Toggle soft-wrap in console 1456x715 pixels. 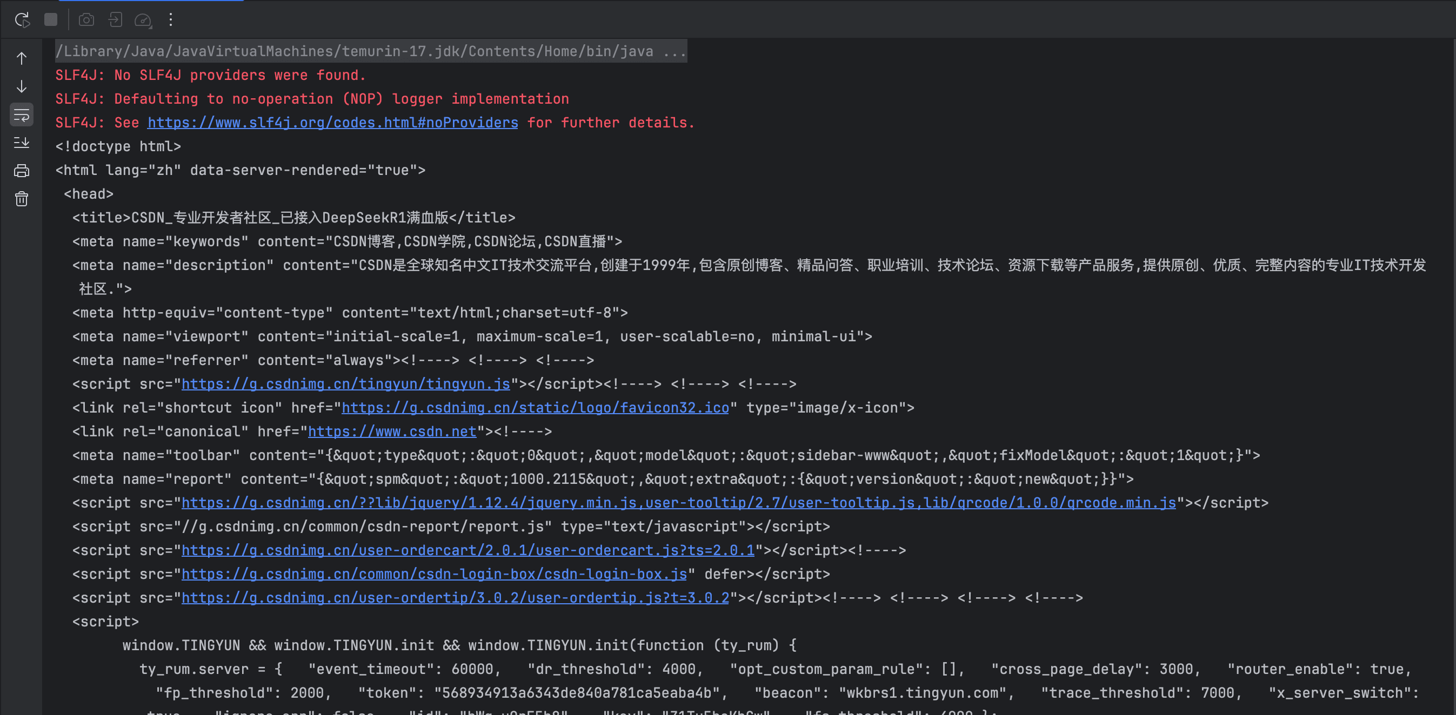click(x=22, y=115)
